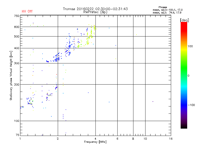Click the 'RwPretec (8p)' subtitle
This screenshot has height=151, width=201.
coord(95,12)
